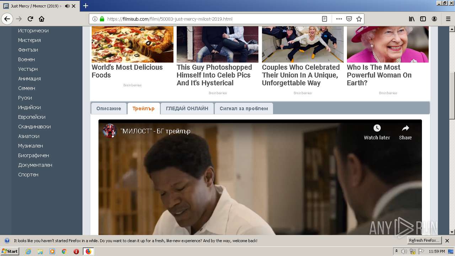Show Firefox sidebars
The width and height of the screenshot is (455, 256).
423,19
